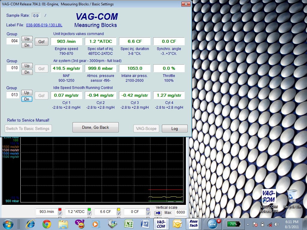Click the taskbar clock showing 6:11 PM
307x230 pixels.
pos(292,224)
